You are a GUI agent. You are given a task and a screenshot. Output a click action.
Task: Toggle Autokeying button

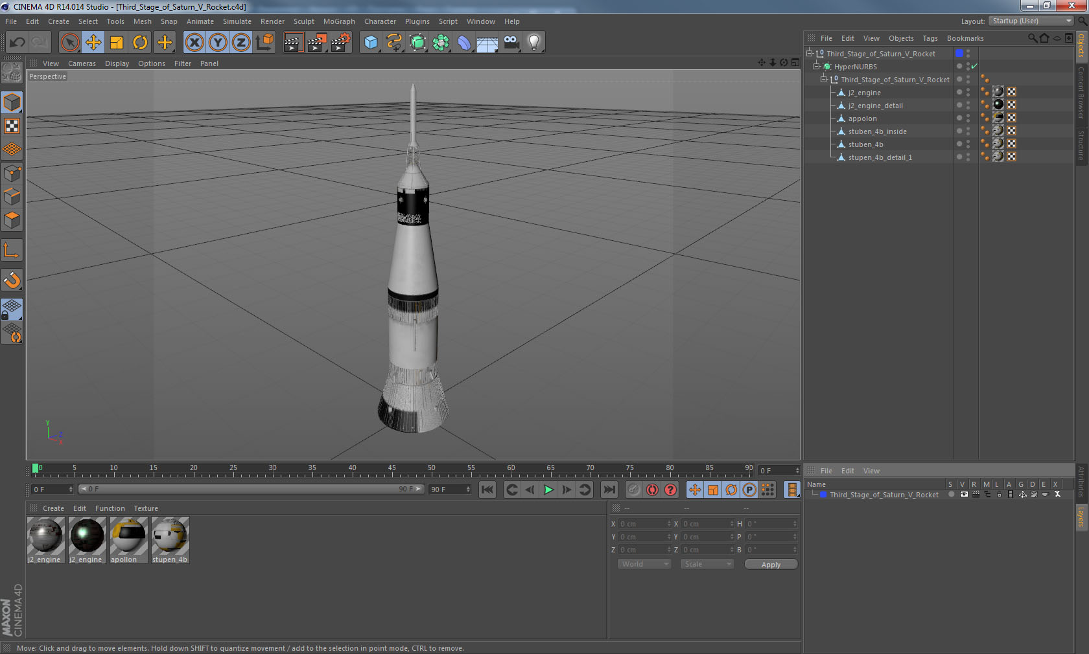coord(652,490)
